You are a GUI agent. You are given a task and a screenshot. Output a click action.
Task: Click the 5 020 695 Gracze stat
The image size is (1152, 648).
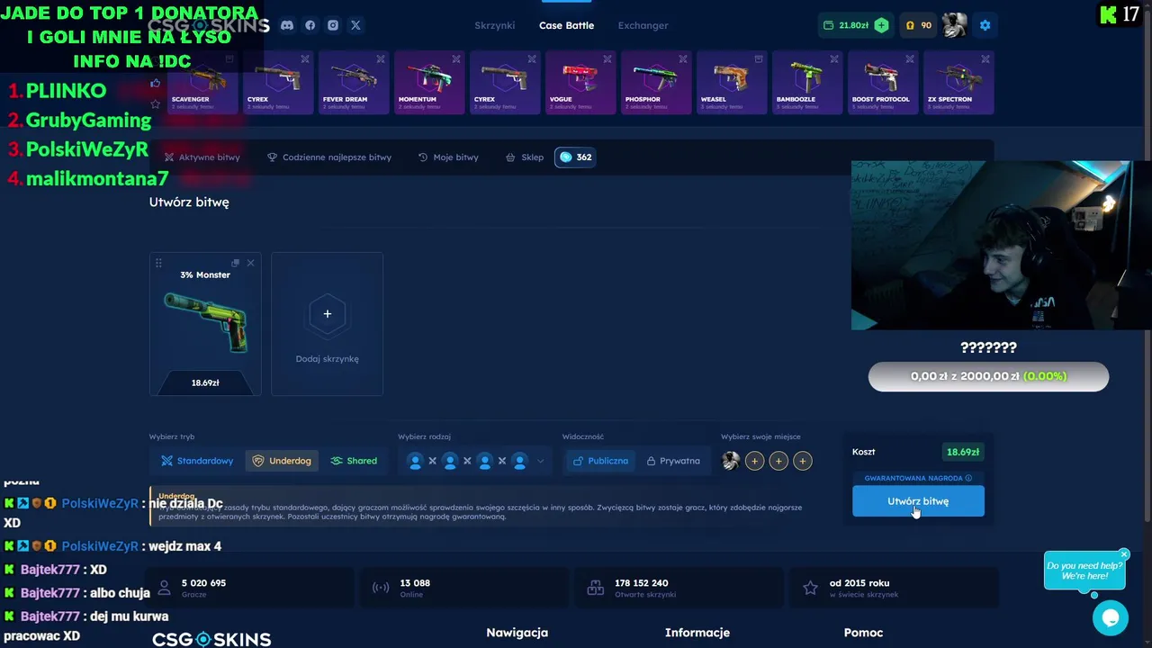click(250, 589)
